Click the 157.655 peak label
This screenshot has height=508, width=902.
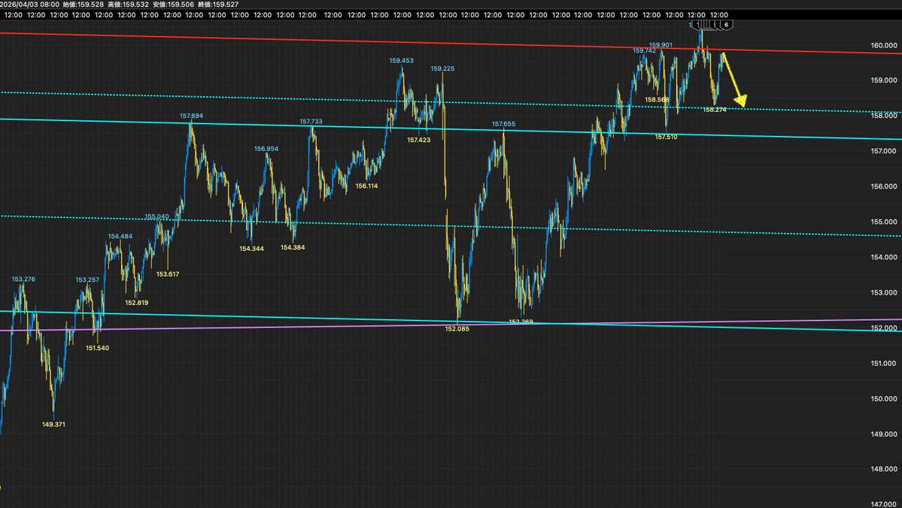pyautogui.click(x=503, y=123)
